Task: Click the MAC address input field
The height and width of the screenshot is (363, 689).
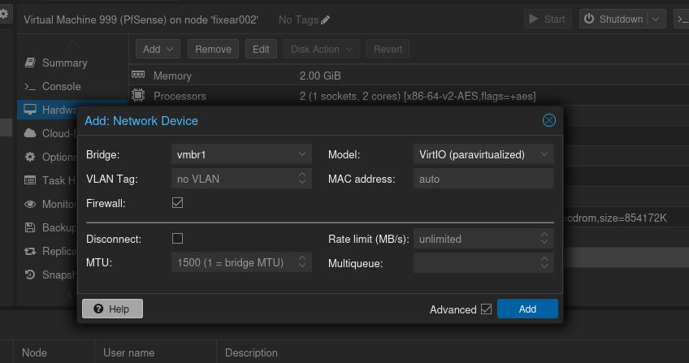Action: click(483, 179)
